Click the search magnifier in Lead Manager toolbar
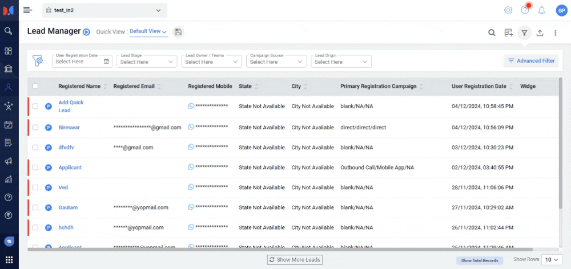The image size is (571, 269). click(492, 32)
